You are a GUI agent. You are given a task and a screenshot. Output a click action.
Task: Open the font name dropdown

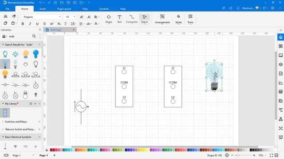tap(60, 17)
